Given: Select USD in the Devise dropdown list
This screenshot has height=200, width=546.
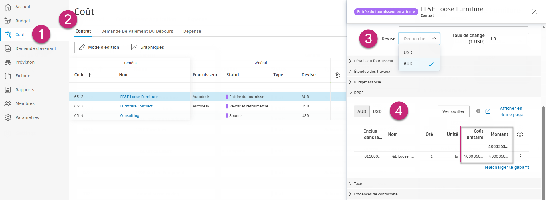Looking at the screenshot, I should [x=408, y=52].
